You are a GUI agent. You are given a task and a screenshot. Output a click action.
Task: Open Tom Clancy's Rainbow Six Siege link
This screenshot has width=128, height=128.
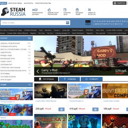click(11, 30)
